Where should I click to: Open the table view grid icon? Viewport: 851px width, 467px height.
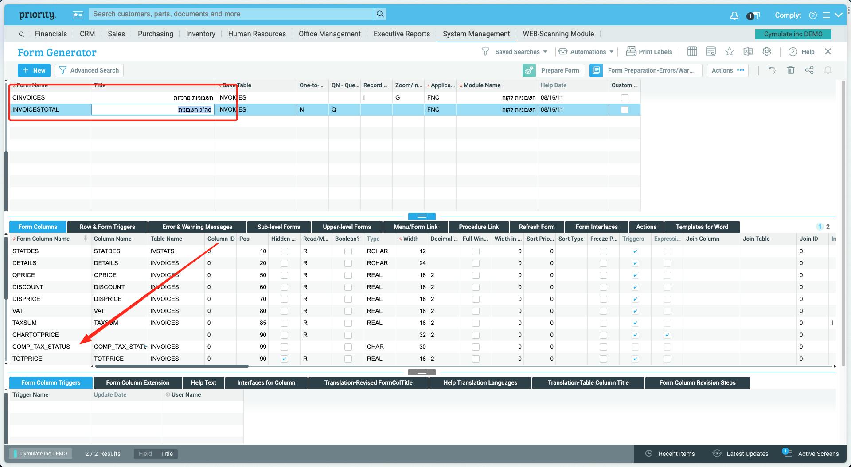tap(692, 52)
